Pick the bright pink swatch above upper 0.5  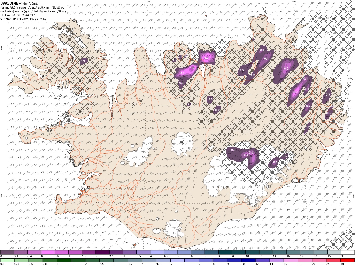[48, 252]
